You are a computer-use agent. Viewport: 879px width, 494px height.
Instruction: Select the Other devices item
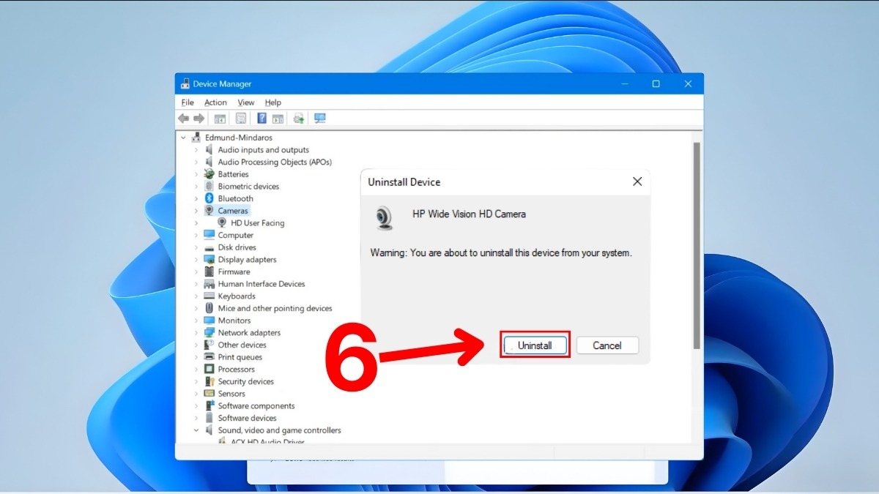coord(242,345)
